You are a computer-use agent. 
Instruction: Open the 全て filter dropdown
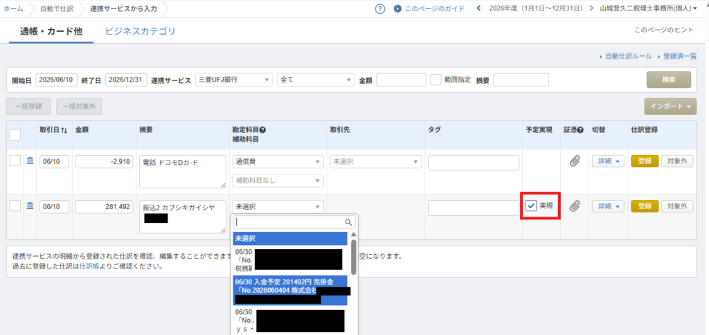[x=316, y=80]
